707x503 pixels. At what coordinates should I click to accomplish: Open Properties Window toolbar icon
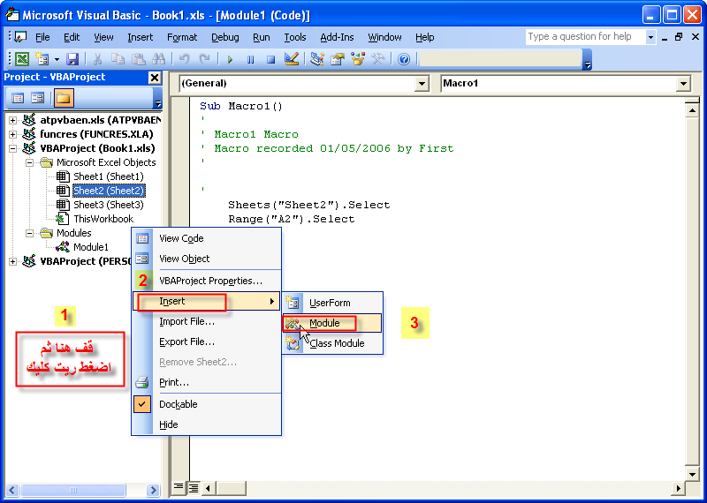pos(338,59)
